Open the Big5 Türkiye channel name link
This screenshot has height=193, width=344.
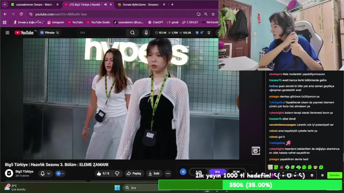[x=24, y=172]
